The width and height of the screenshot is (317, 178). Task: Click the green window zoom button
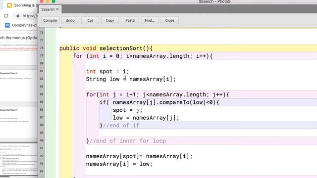(x=53, y=1)
